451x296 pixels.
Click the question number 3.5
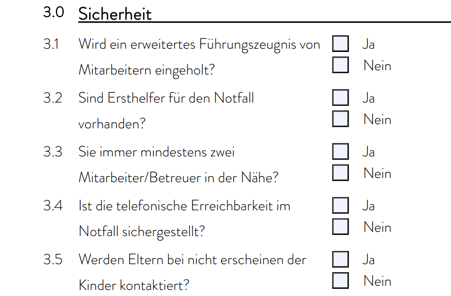[x=53, y=259]
